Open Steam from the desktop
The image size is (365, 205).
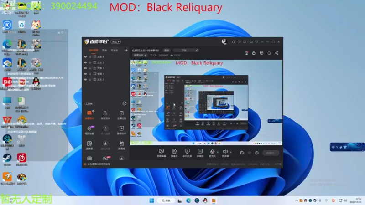click(7, 159)
